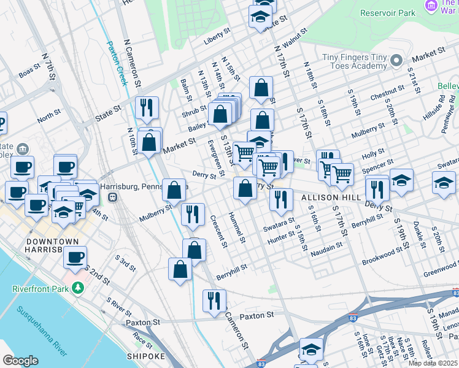Click the Dunkle St label
459x368 pixels.
[x=420, y=235]
